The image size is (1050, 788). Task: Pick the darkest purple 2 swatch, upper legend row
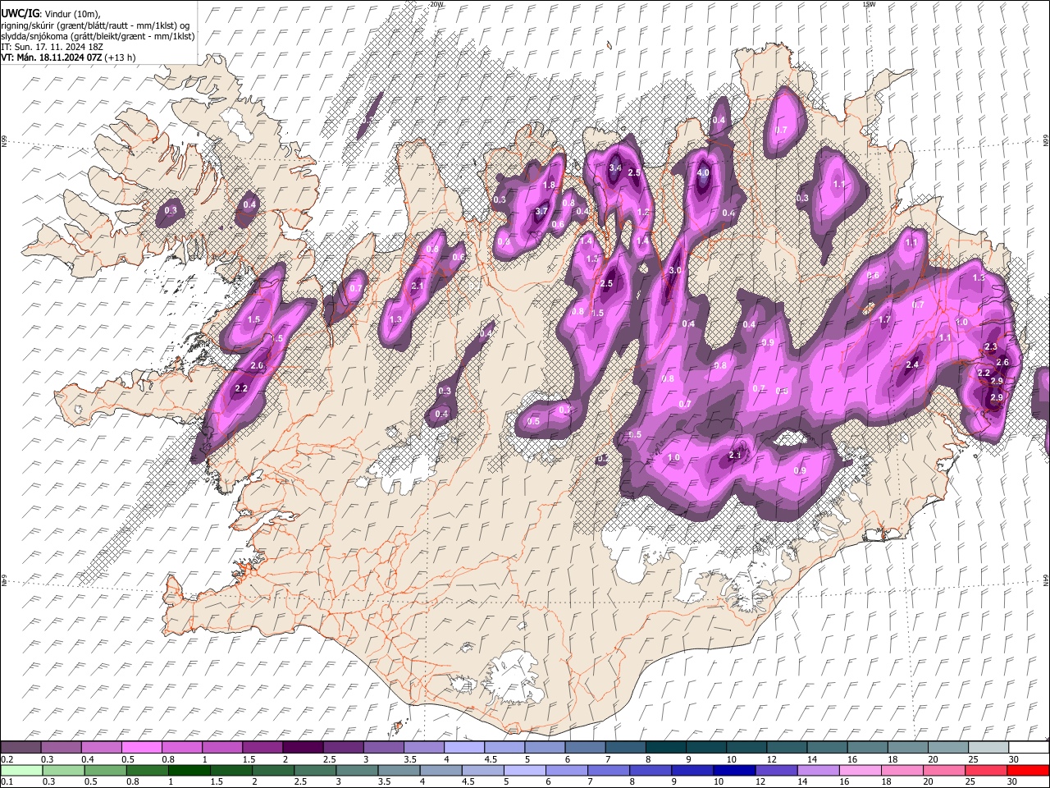(303, 748)
